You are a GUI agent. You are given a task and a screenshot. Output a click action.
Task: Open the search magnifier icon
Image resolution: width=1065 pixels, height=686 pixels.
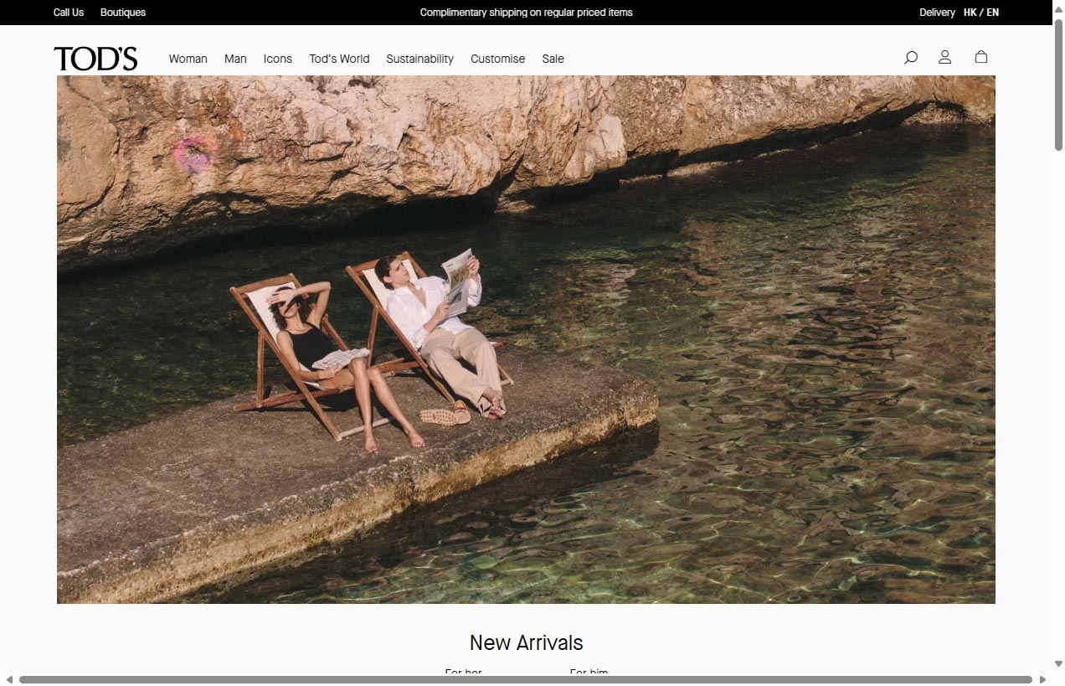pos(910,58)
